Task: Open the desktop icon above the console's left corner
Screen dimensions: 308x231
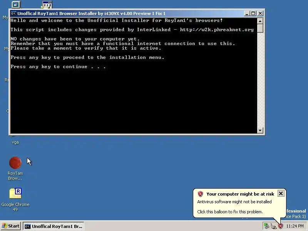Action: click(x=16, y=4)
